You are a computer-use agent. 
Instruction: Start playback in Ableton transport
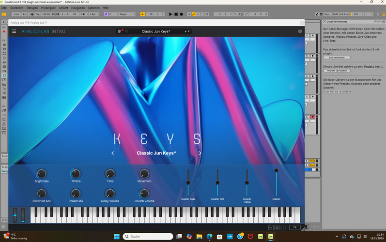coord(170,14)
